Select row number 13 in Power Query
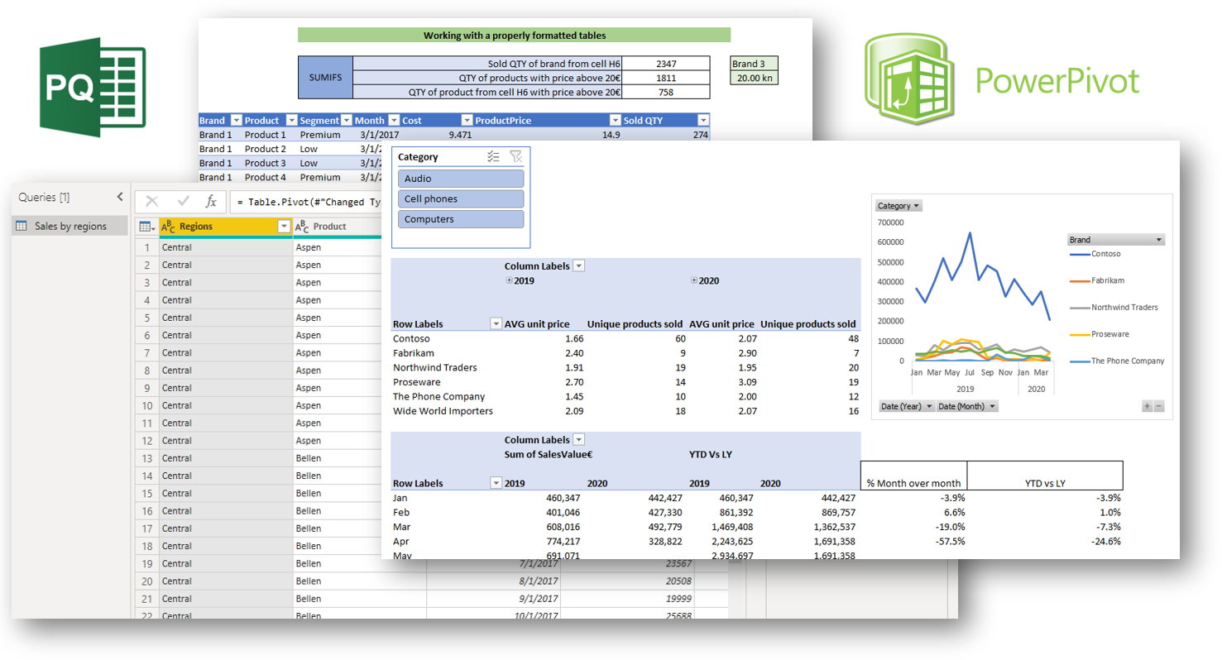This screenshot has height=660, width=1222. point(146,458)
